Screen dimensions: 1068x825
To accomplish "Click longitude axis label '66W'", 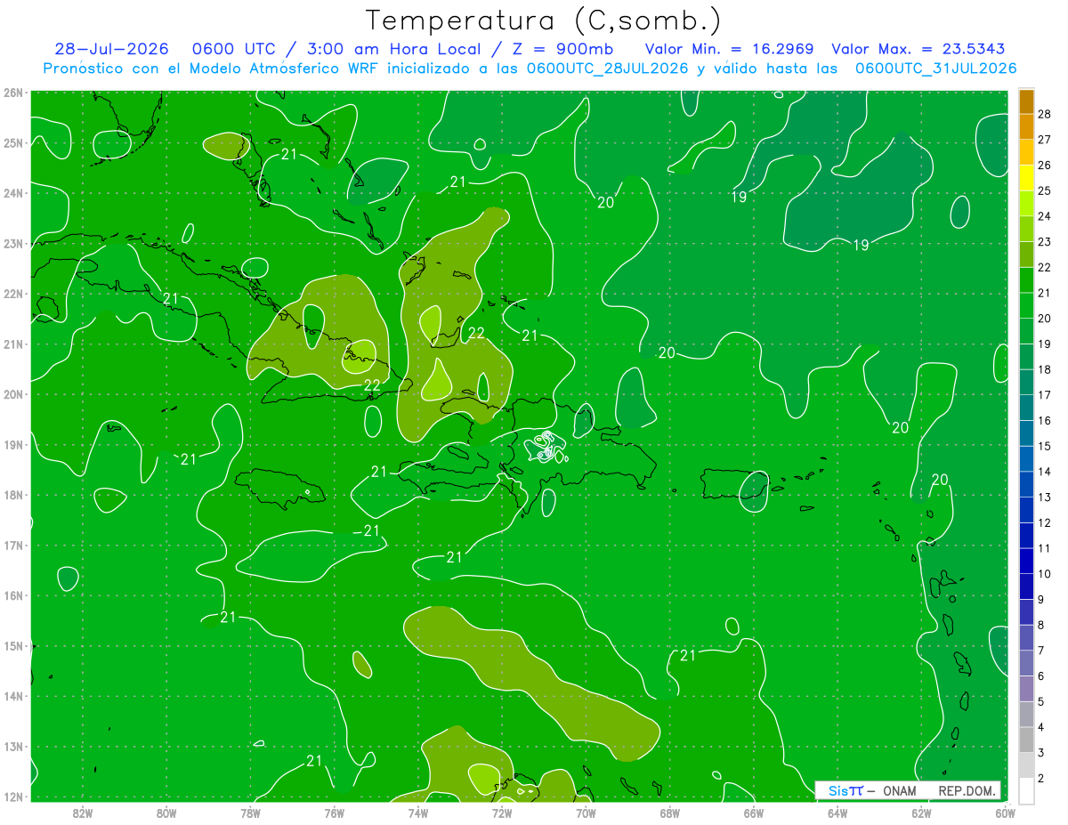I will point(753,812).
